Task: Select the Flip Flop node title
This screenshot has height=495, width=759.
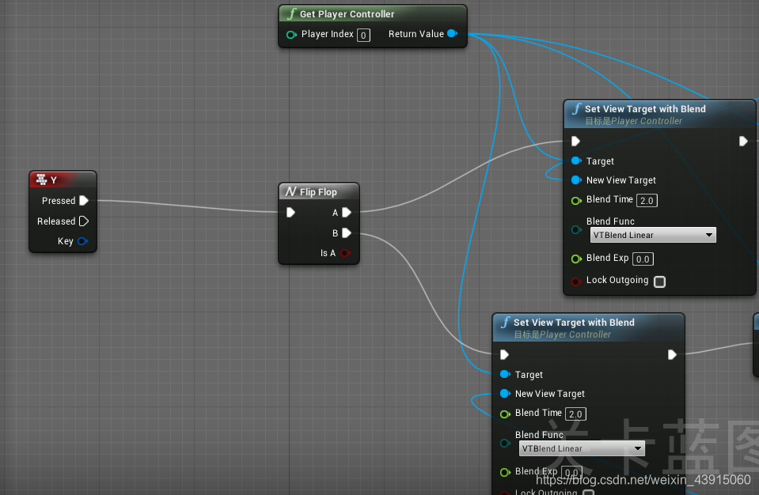Action: click(x=318, y=192)
